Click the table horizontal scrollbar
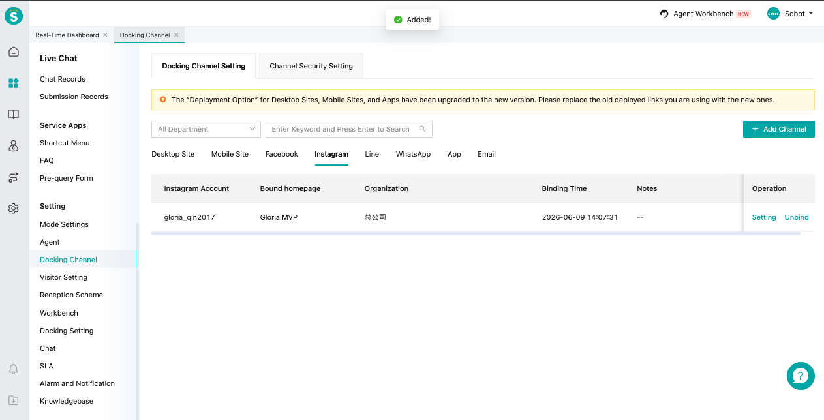This screenshot has height=420, width=824. pyautogui.click(x=476, y=233)
